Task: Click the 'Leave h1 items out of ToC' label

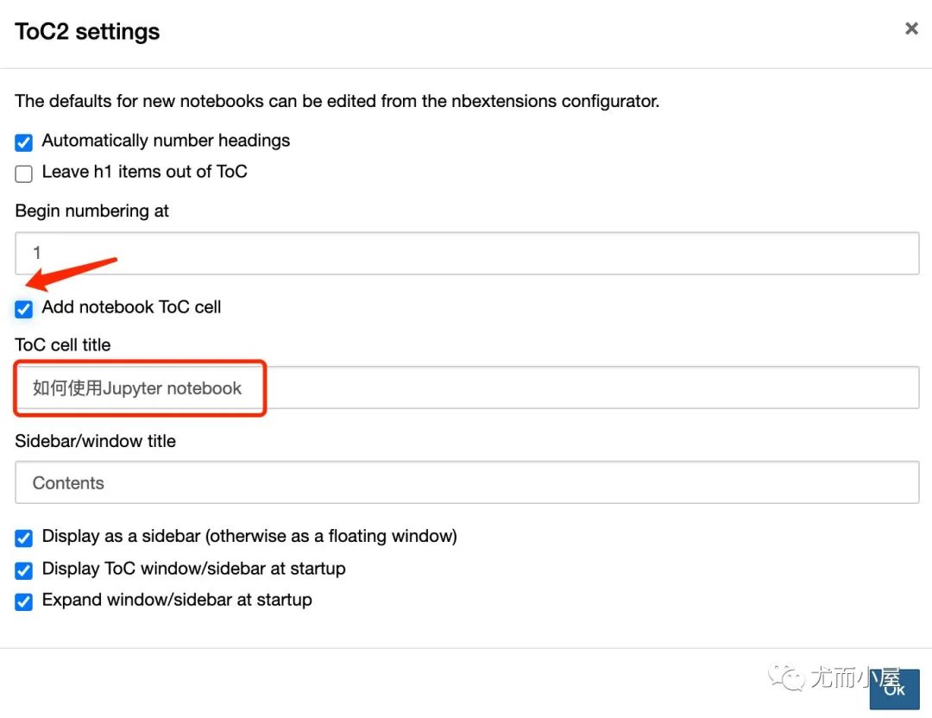Action: [x=144, y=172]
